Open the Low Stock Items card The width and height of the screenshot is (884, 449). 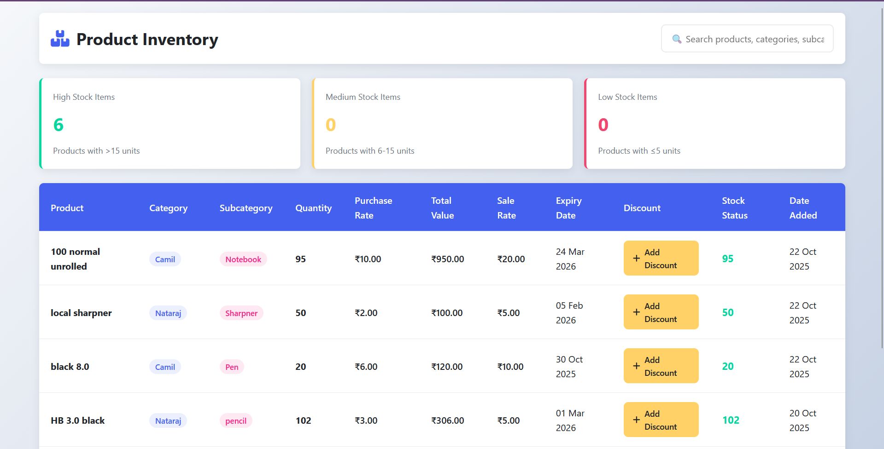click(715, 123)
